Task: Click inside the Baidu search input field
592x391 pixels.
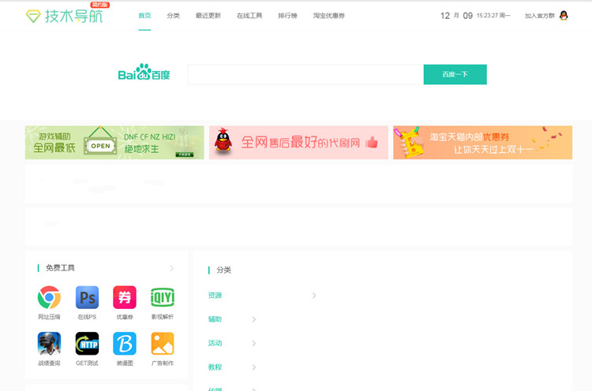Action: 305,74
